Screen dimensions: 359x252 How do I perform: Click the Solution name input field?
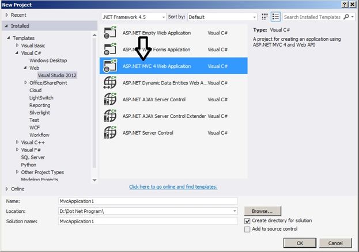coord(148,221)
